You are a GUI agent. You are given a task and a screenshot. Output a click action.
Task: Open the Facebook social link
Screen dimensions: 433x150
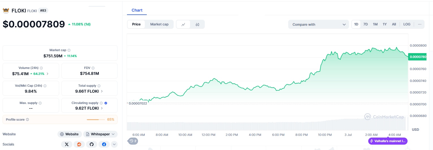tap(104, 144)
